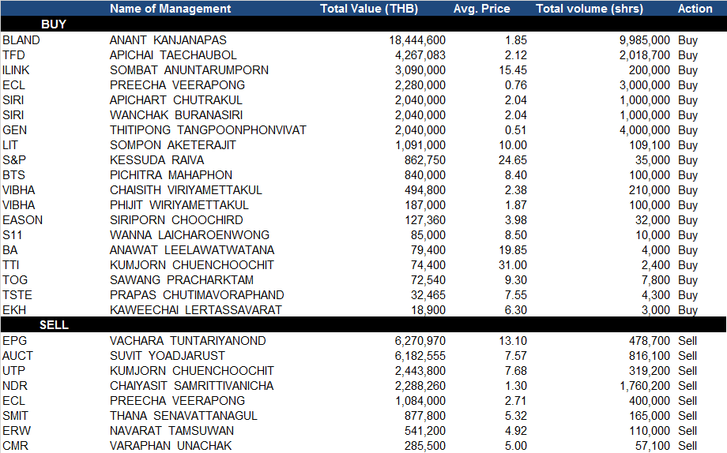Click the average price 15.45
727x453 pixels.
pos(513,70)
